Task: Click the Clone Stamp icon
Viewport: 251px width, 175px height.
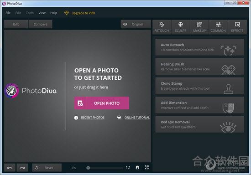Action: coord(229,89)
